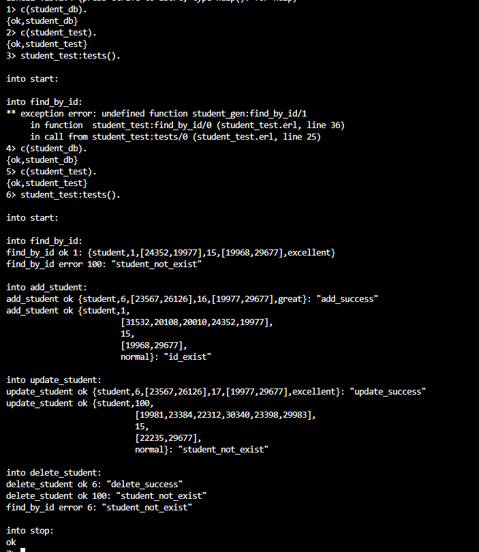Click the blinking cursor at the last prompt
Screen dimensions: 479x552
22,549
